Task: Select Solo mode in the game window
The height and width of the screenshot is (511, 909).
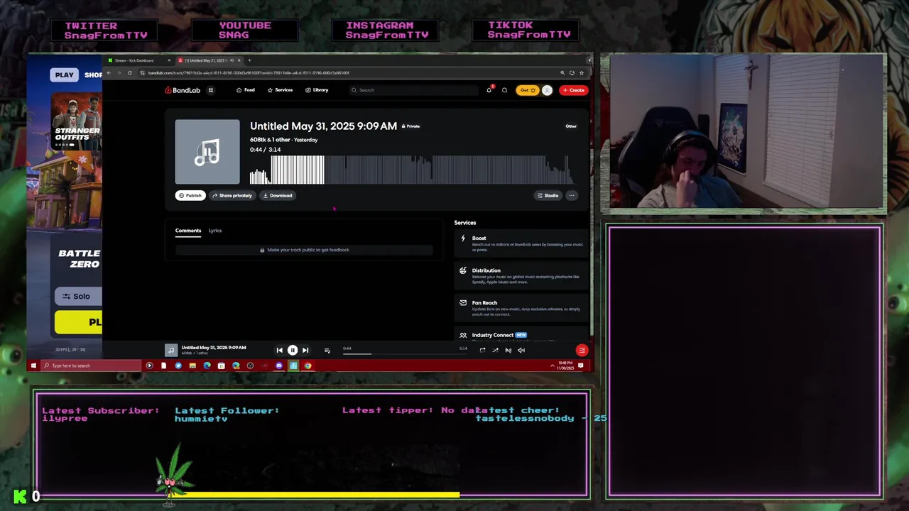Action: click(x=78, y=296)
